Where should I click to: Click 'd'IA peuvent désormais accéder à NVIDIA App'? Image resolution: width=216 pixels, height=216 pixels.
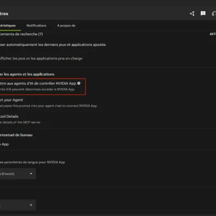40,89
